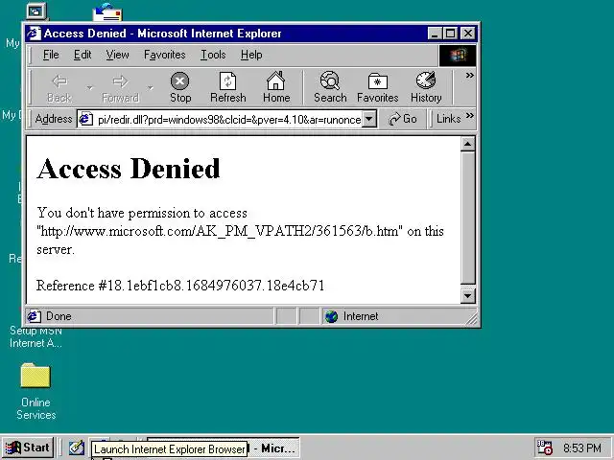This screenshot has height=460, width=614.
Task: Open the Favorites toolbar pane
Action: 377,87
